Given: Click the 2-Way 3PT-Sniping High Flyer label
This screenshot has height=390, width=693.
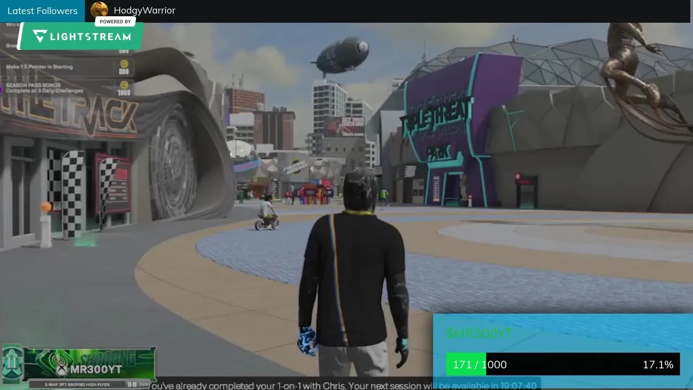Looking at the screenshot, I should (77, 385).
